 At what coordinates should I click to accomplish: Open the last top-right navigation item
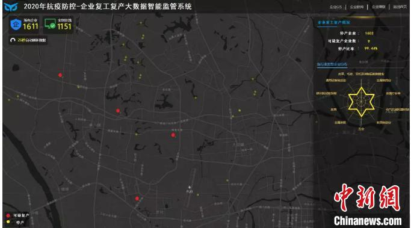400,7
